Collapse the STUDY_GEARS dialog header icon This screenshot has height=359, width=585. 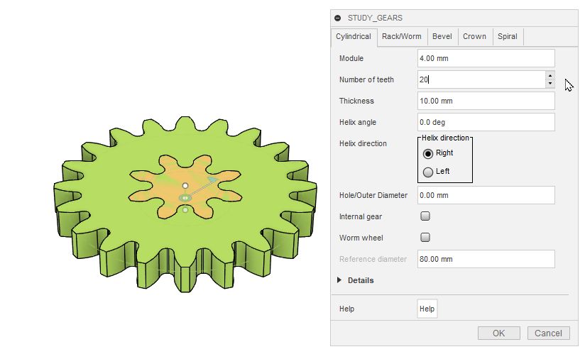click(x=338, y=18)
